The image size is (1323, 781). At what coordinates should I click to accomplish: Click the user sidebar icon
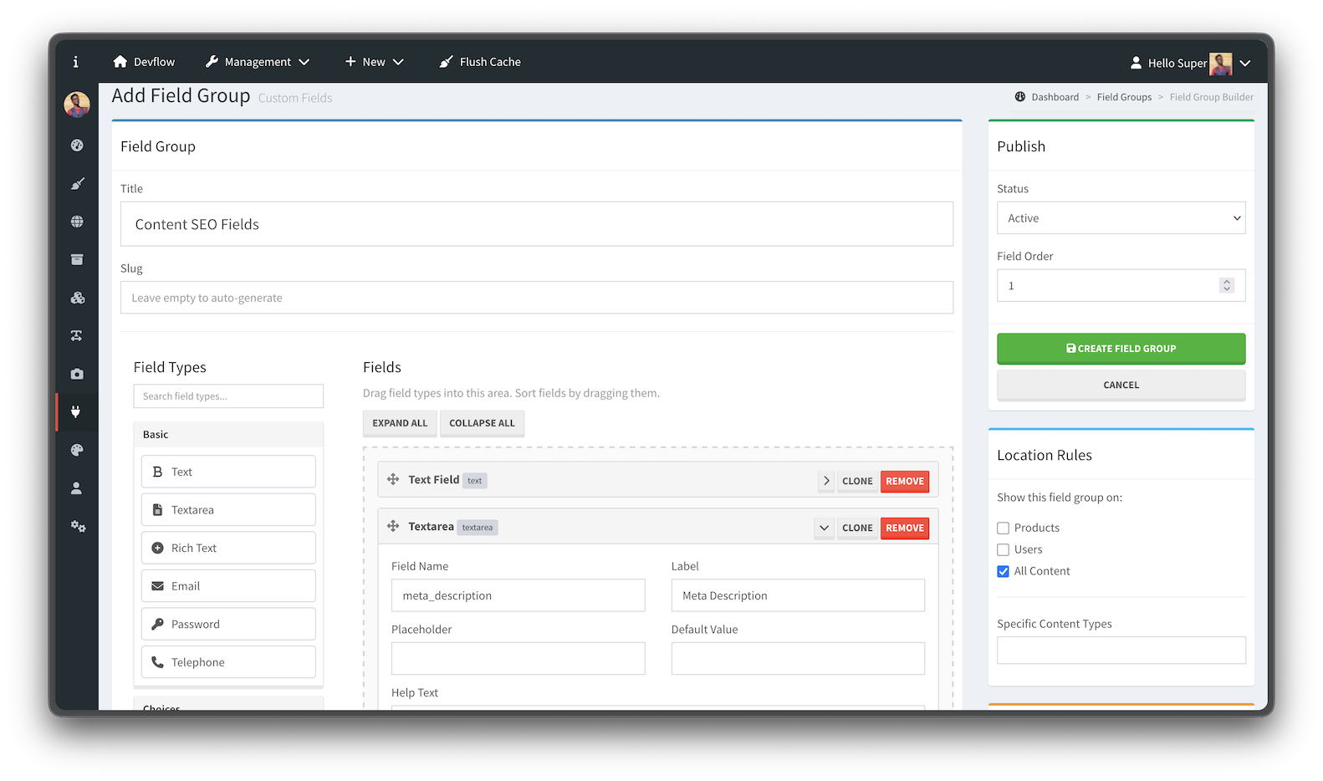[77, 488]
